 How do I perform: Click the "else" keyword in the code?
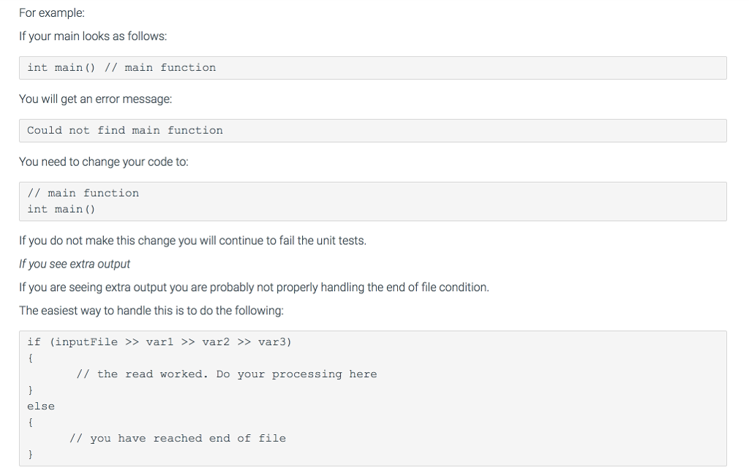pyautogui.click(x=41, y=406)
